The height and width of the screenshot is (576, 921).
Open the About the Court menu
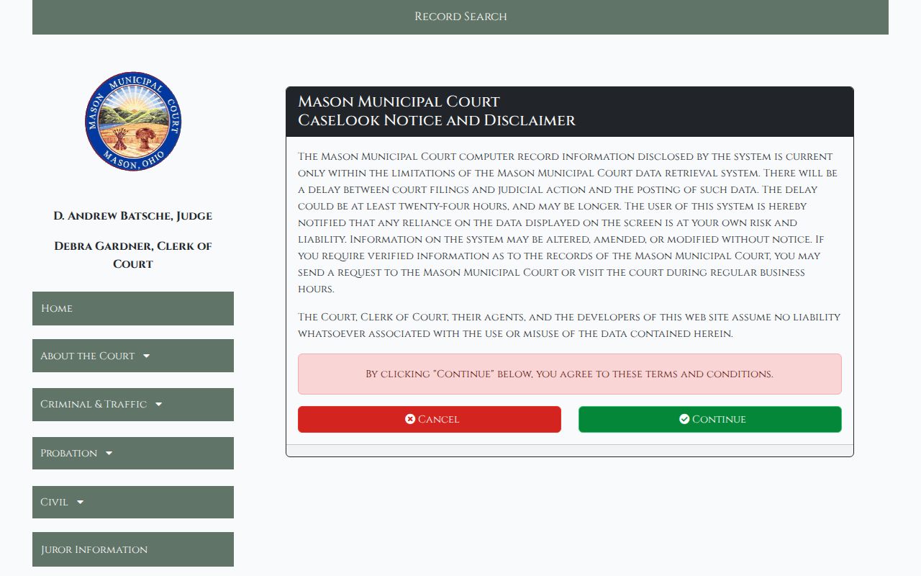pyautogui.click(x=133, y=356)
